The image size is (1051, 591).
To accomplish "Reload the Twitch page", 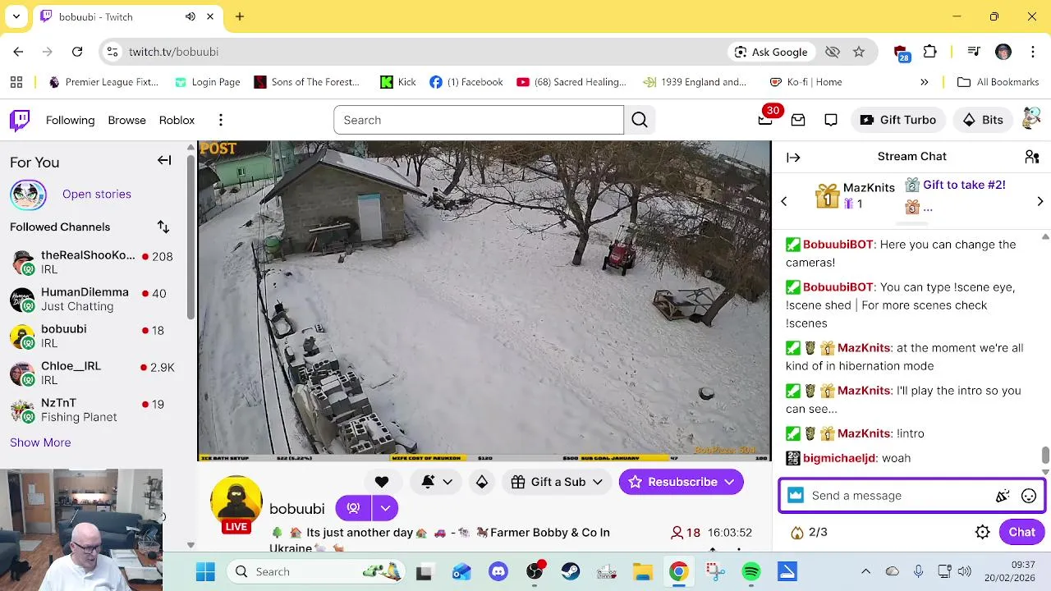I will (77, 52).
